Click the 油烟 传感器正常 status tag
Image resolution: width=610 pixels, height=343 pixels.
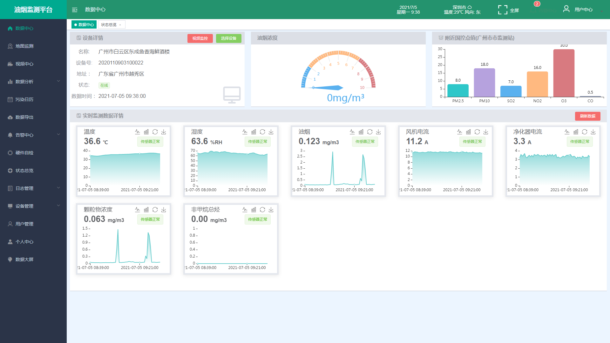coord(365,142)
